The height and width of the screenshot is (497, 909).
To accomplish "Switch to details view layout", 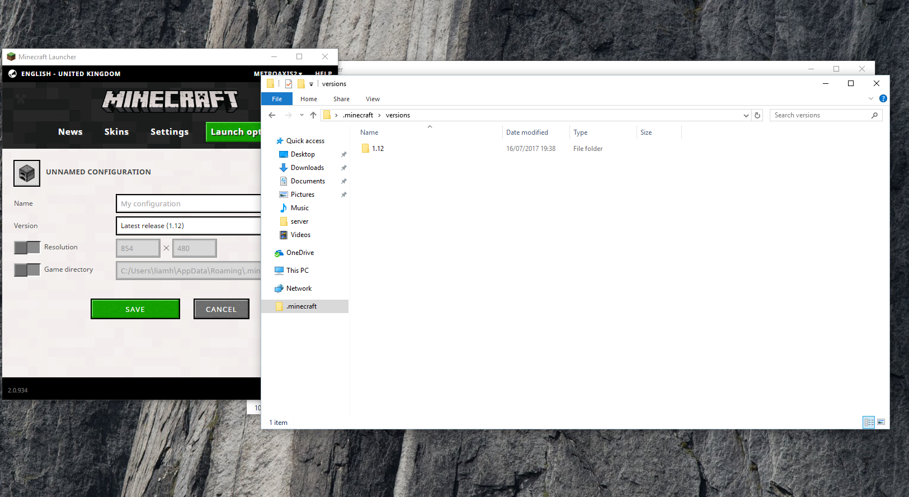I will [x=869, y=422].
